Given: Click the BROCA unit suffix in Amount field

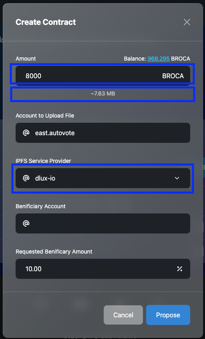Looking at the screenshot, I should click(x=173, y=76).
